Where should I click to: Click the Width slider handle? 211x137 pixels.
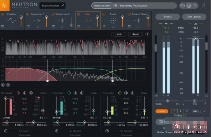tap(167, 101)
